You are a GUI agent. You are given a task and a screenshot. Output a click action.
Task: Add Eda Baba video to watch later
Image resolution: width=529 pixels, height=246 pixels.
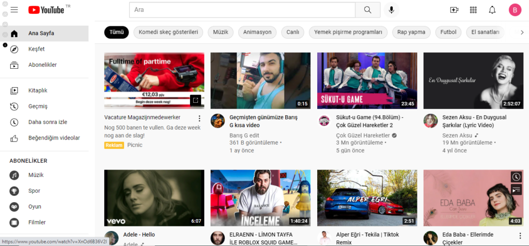(516, 177)
